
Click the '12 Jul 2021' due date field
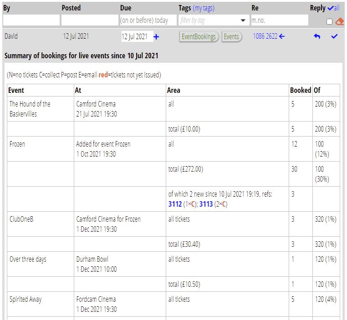[x=137, y=36]
